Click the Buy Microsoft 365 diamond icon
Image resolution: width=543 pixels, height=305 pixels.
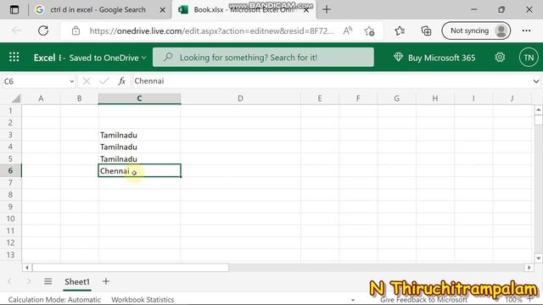point(398,57)
